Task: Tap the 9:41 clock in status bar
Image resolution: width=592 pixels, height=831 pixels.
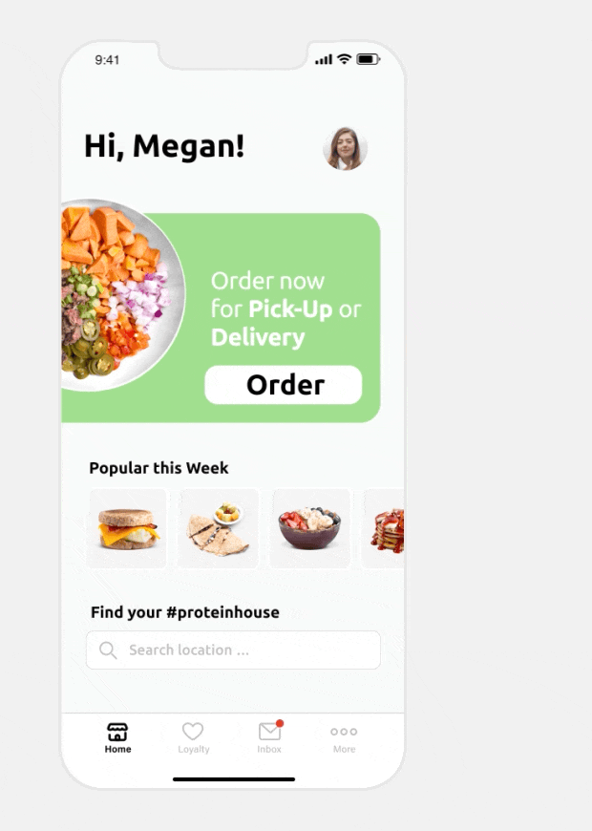Action: (x=107, y=60)
